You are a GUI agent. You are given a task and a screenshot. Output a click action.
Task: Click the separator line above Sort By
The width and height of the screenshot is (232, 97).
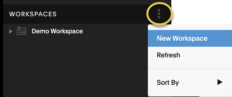[x=190, y=69]
